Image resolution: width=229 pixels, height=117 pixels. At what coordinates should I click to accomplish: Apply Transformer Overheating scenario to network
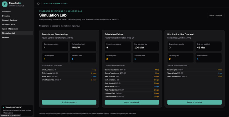(x=69, y=102)
